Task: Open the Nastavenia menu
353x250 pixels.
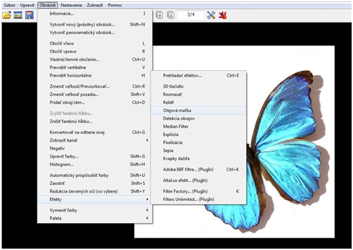Action: point(71,5)
